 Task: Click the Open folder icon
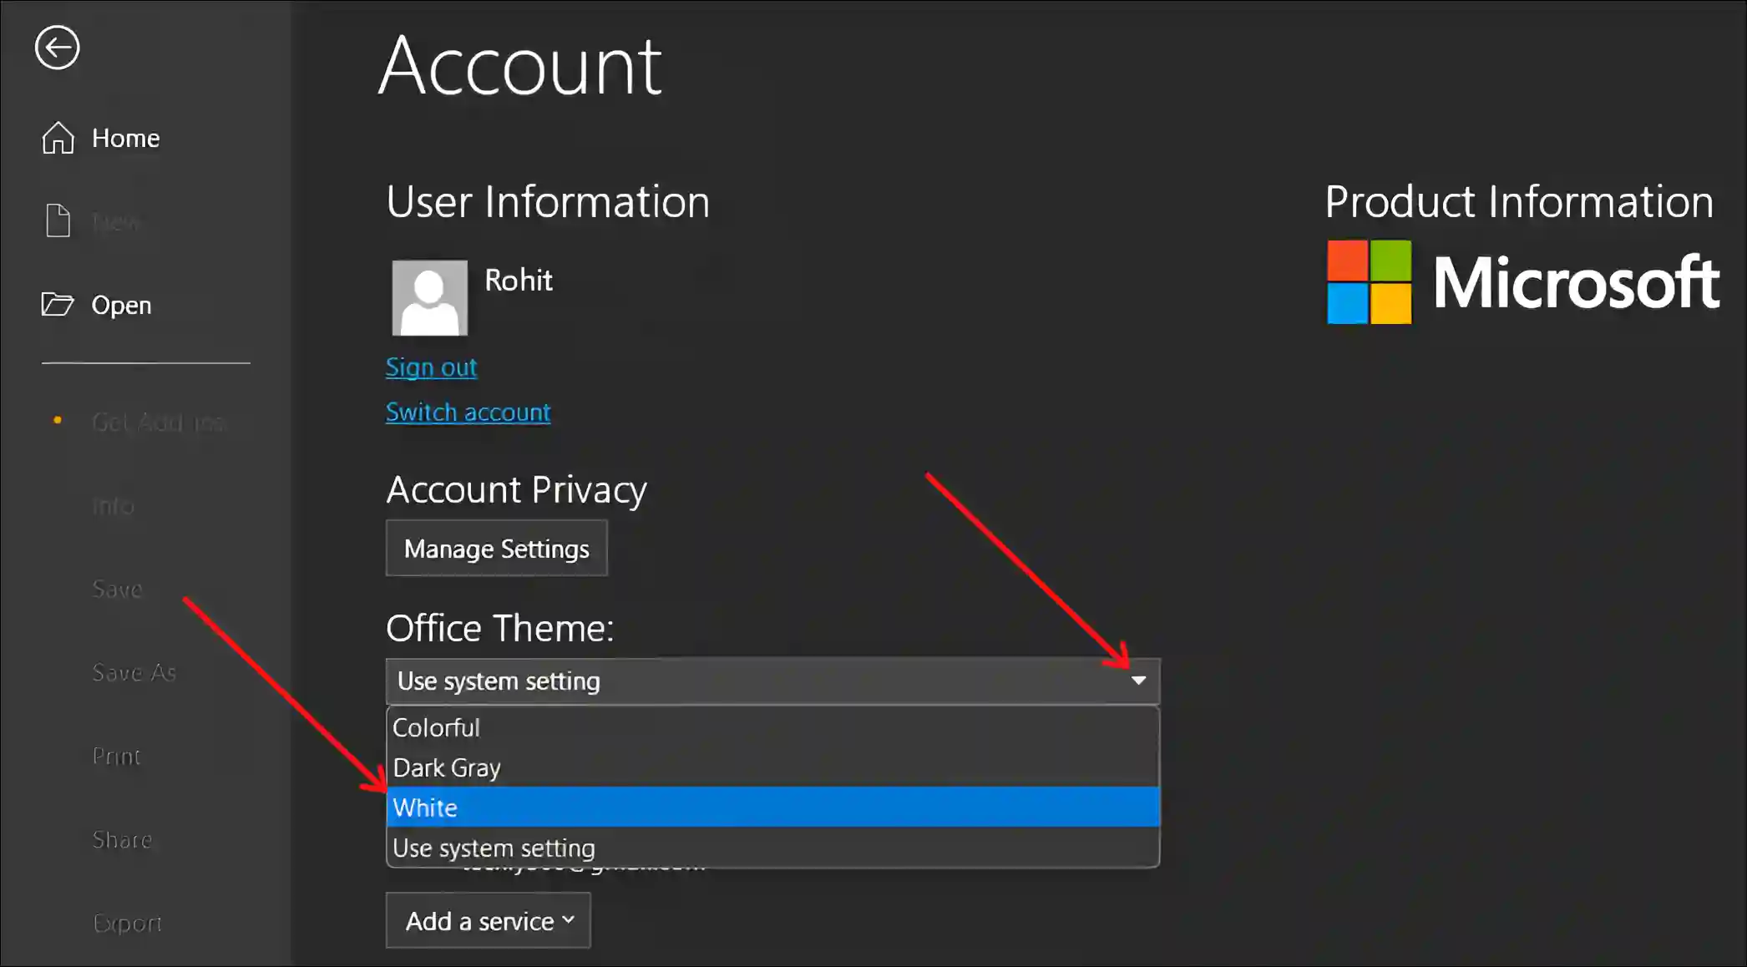click(x=58, y=304)
